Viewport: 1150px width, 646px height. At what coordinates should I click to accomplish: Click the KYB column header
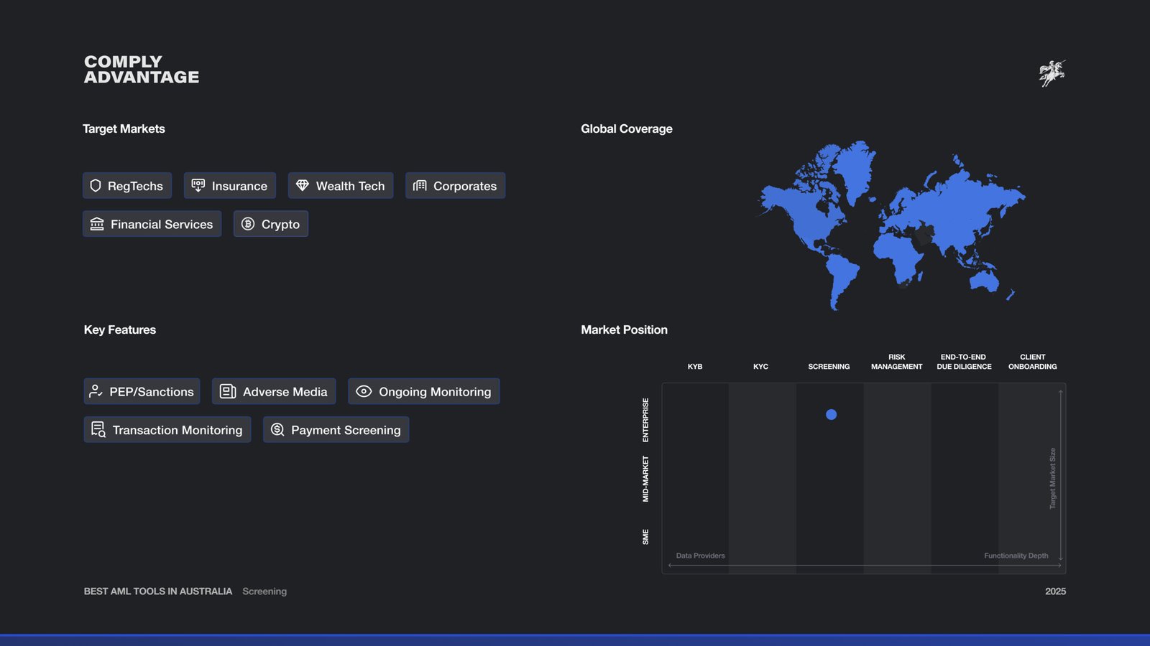[695, 367]
